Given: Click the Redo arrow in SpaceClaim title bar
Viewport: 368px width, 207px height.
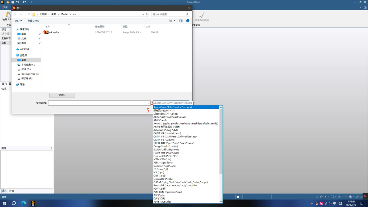Looking at the screenshot, I should point(24,2).
